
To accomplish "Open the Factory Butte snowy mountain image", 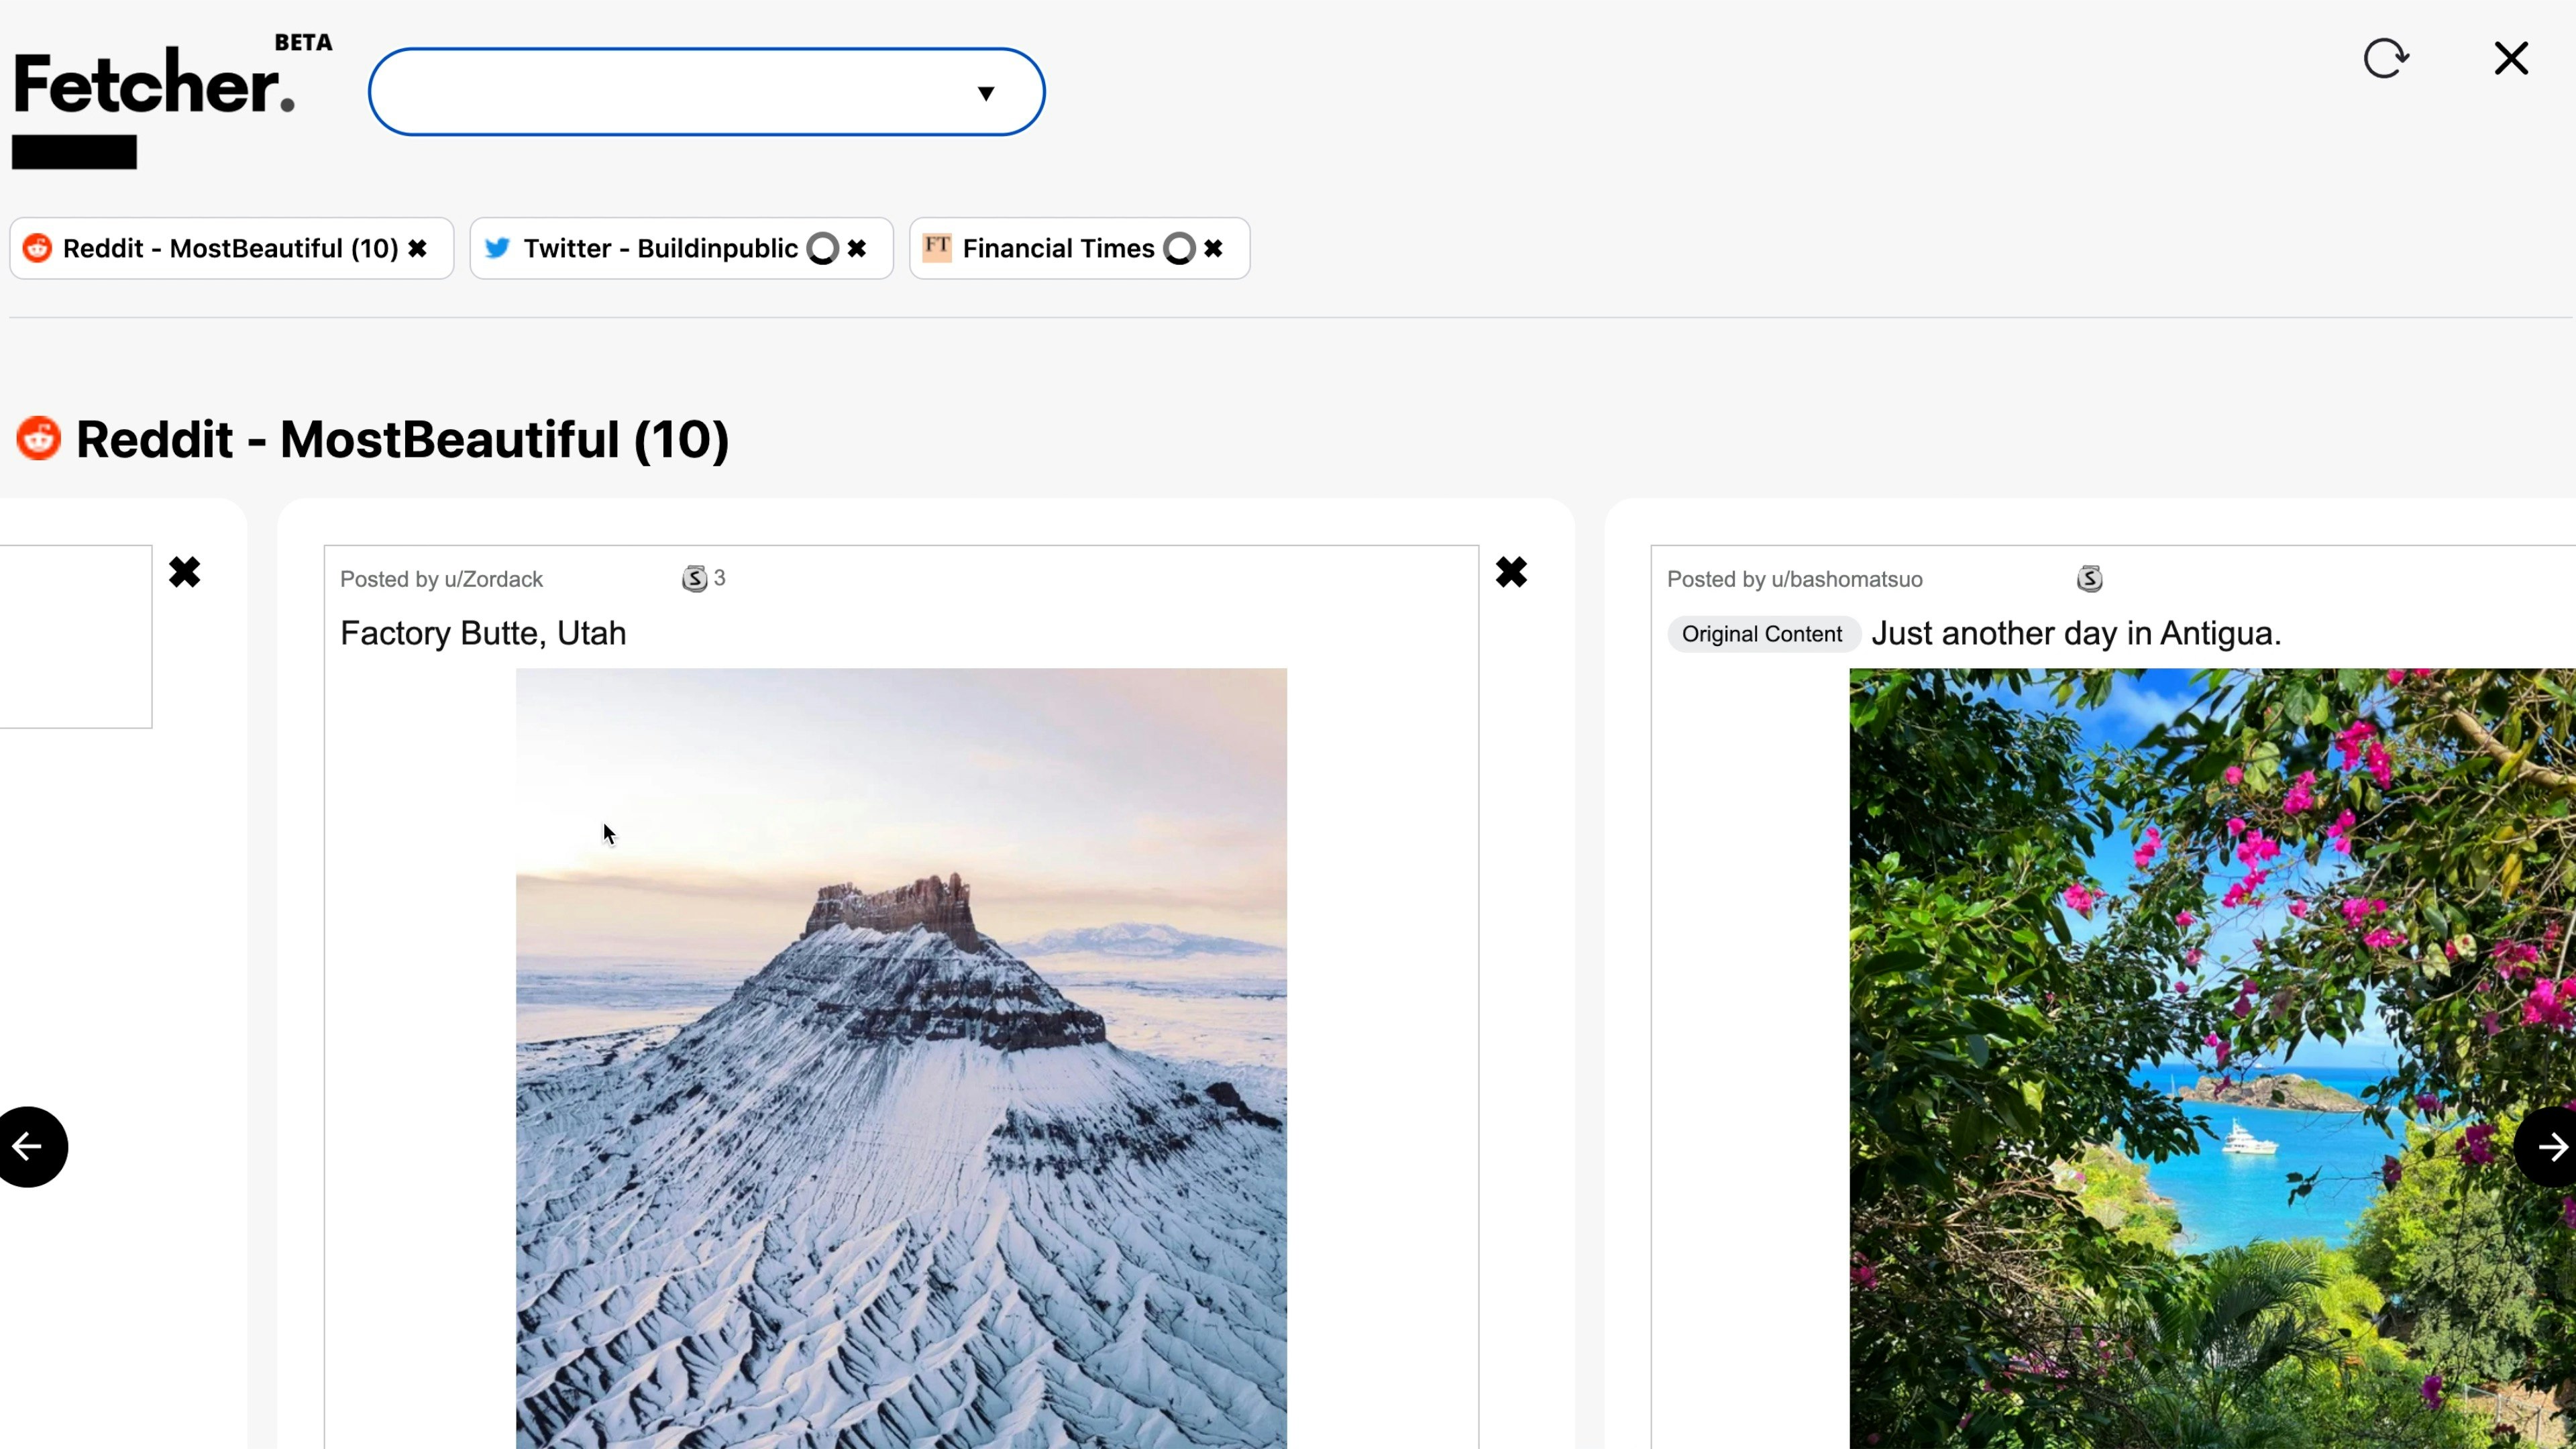I will pos(901,1058).
